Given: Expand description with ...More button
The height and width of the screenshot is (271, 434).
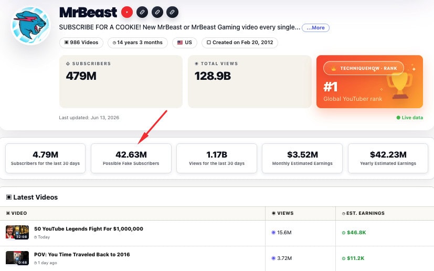Looking at the screenshot, I should 315,28.
